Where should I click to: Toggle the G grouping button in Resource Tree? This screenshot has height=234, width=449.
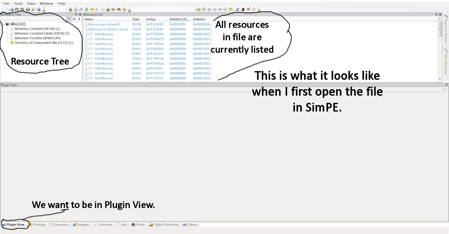pos(74,19)
